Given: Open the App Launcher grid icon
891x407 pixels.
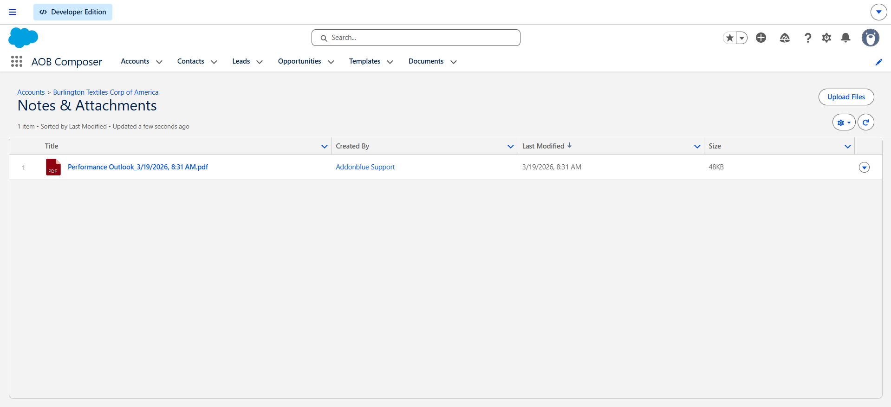Looking at the screenshot, I should [x=17, y=61].
